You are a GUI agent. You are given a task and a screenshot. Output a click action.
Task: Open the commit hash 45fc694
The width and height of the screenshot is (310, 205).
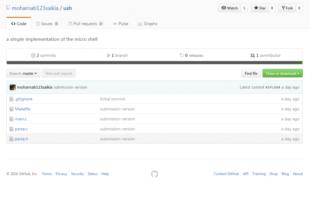coord(273,88)
